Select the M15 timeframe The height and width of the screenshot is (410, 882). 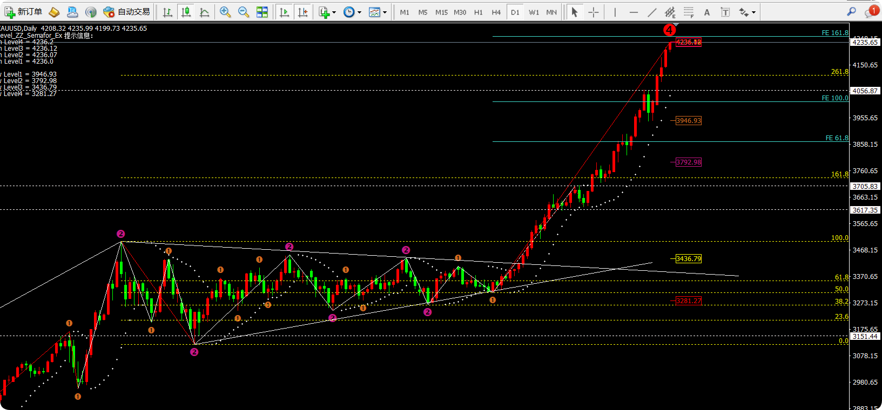441,12
